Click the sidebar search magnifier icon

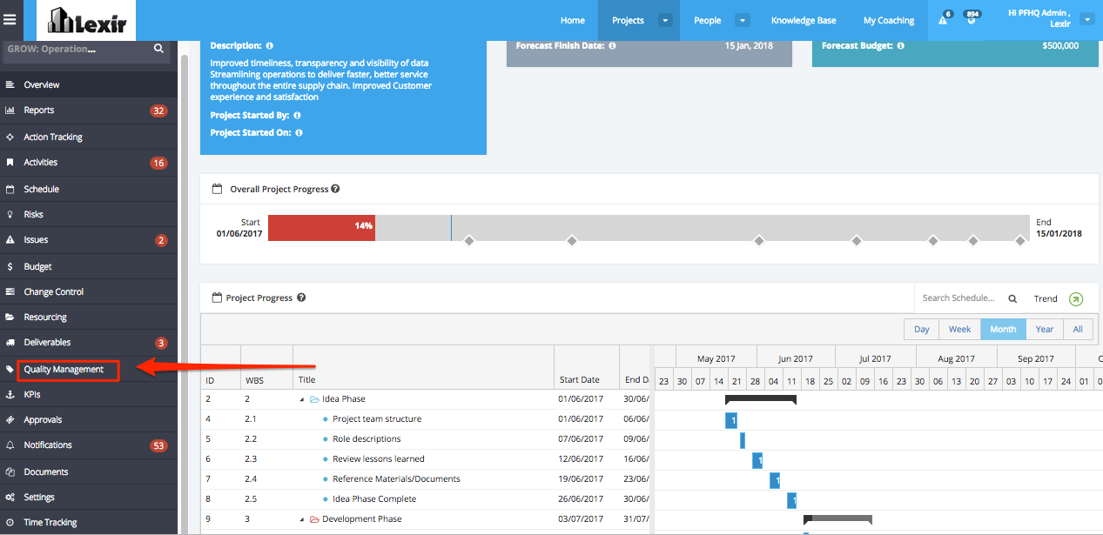[x=158, y=49]
